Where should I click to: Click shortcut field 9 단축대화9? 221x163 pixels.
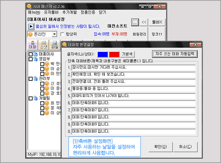(133, 124)
